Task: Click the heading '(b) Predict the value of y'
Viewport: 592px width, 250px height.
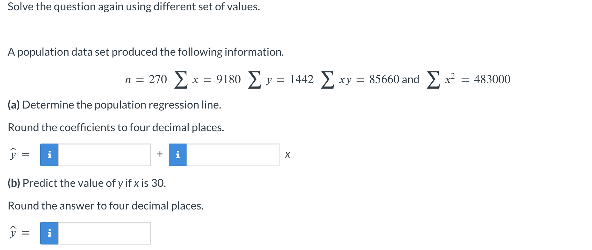Action: point(87,183)
